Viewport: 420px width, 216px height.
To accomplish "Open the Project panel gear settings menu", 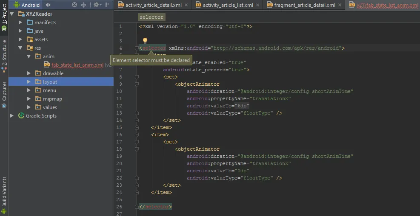I will tap(97, 5).
